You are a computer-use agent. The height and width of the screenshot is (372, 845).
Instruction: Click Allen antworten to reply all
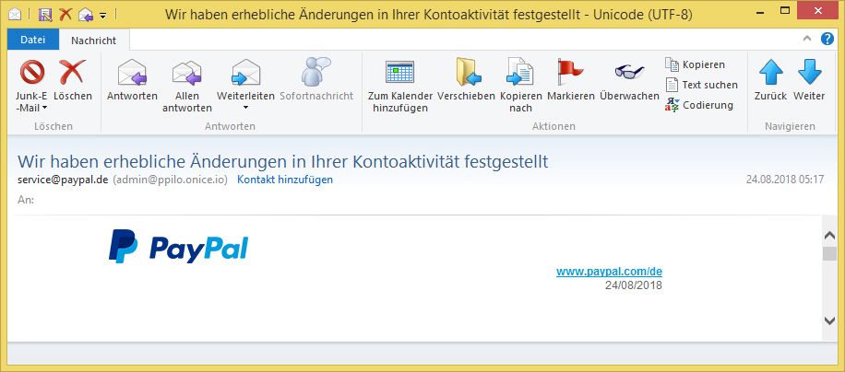187,86
